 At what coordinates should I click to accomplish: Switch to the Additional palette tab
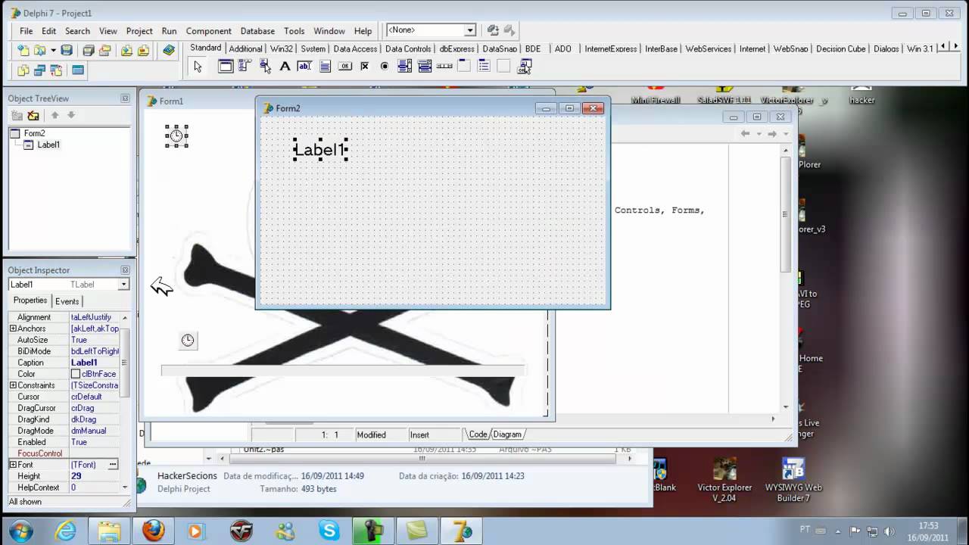pos(246,48)
